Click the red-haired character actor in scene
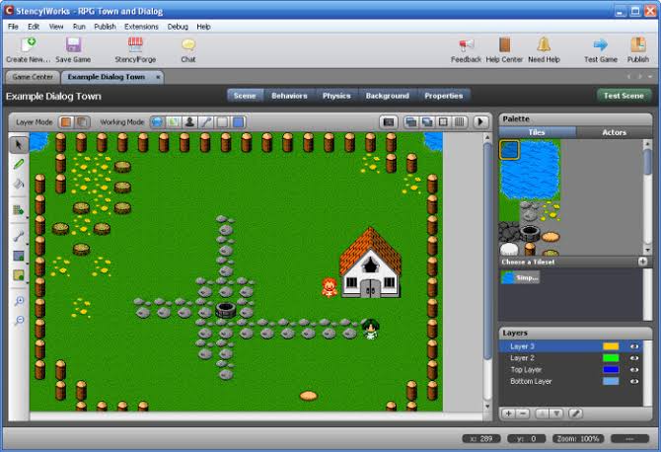Screen dimensions: 661x452 click(329, 287)
